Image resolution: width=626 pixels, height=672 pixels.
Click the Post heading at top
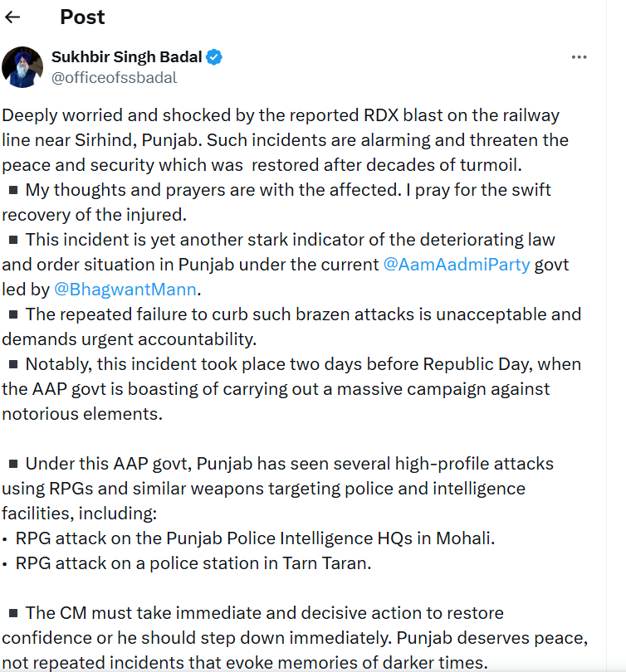[x=82, y=17]
